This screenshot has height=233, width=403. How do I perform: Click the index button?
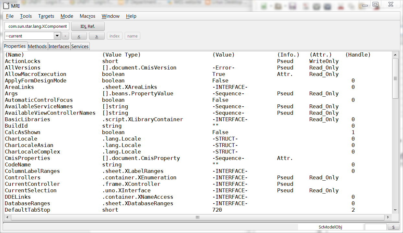(115, 36)
